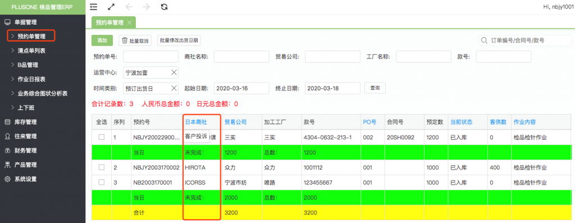The width and height of the screenshot is (575, 223).
Task: Click the NBJY2003170002 reservation number
Action: click(156, 167)
